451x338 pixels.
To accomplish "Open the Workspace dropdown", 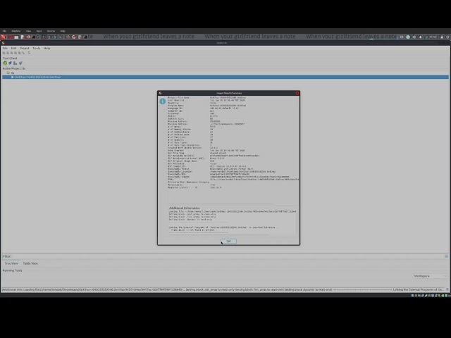I will coord(431,276).
